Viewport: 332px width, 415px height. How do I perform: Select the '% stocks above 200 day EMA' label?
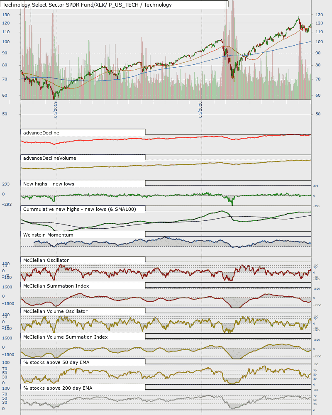(58, 388)
